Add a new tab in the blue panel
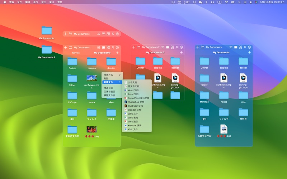Image resolution: width=287 pixels, height=179 pixels. pyautogui.click(x=250, y=53)
